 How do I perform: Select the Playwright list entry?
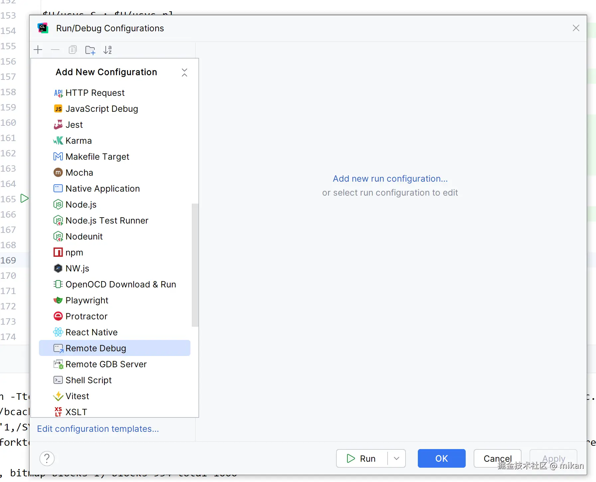click(x=115, y=300)
